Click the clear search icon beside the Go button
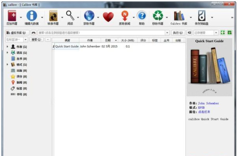 coord(189,32)
